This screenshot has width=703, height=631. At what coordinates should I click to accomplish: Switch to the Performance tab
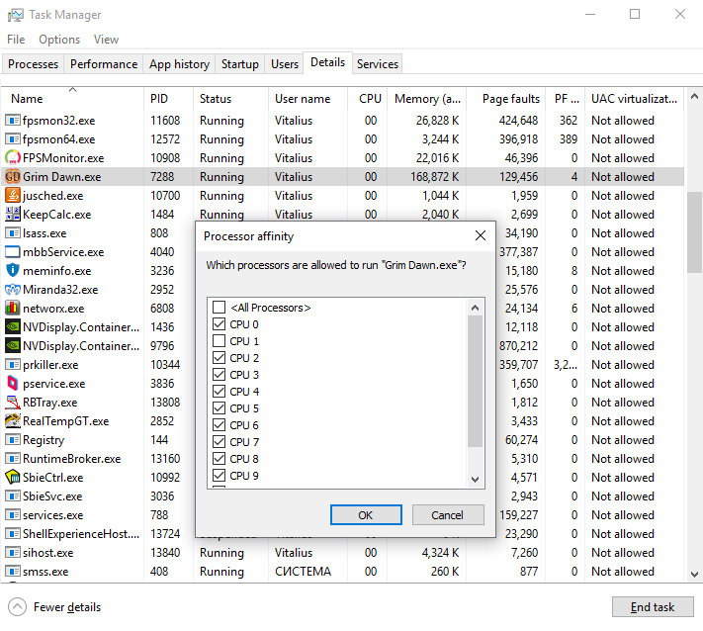coord(104,64)
